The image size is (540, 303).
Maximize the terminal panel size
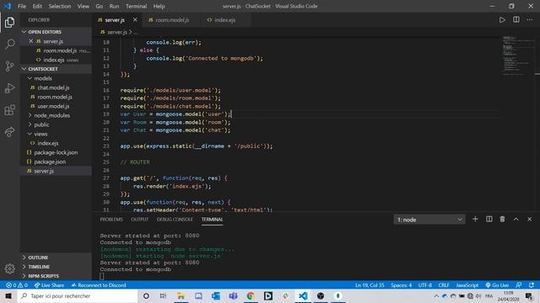click(516, 219)
